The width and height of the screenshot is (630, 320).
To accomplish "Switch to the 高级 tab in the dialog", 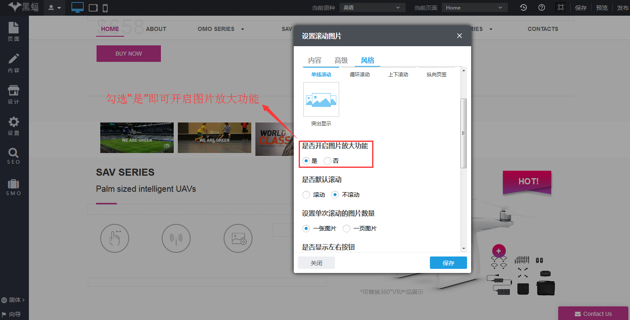I will (x=341, y=60).
